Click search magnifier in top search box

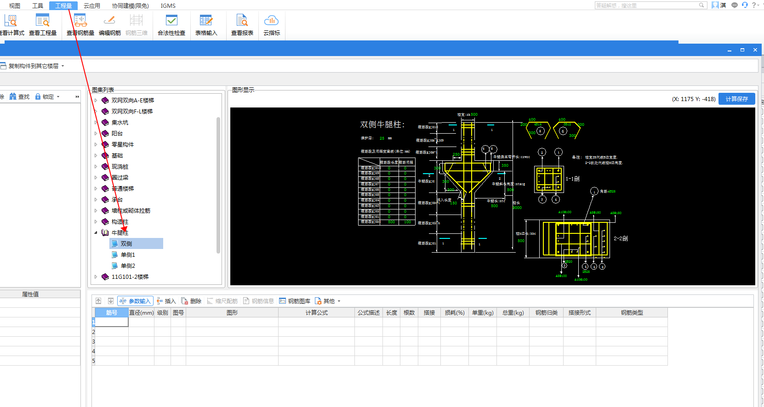pyautogui.click(x=701, y=5)
